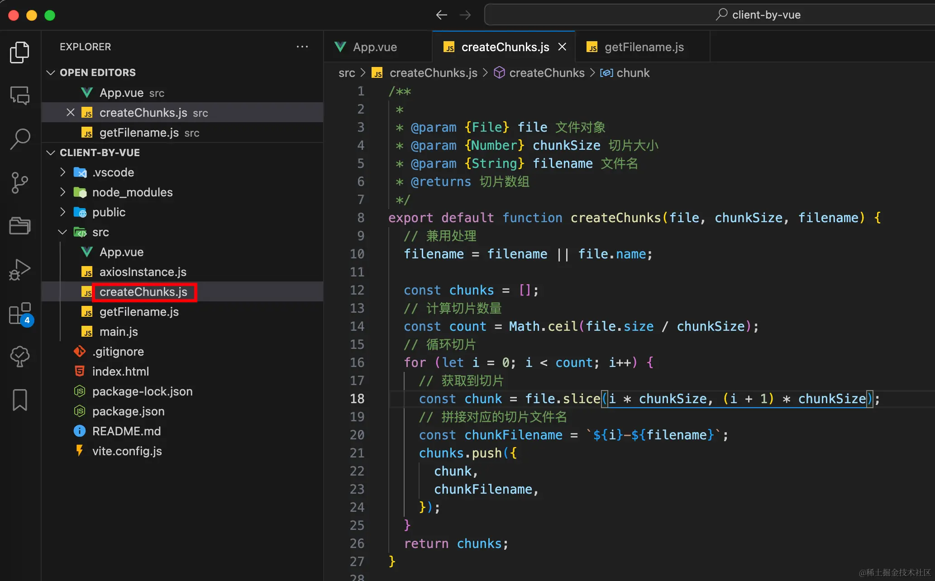Open the Explorer view in activity bar

coord(19,52)
